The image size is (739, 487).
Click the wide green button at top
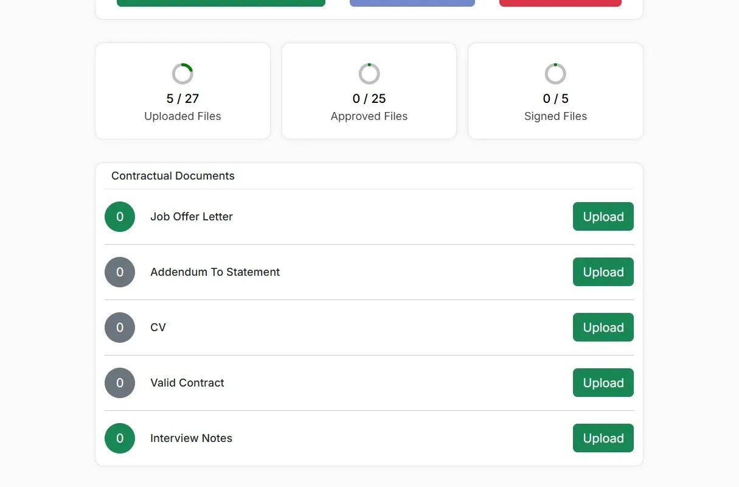click(221, 2)
